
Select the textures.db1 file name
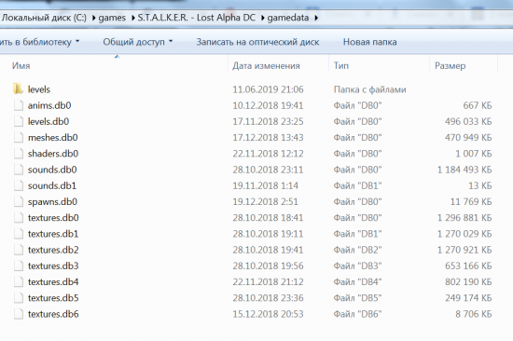click(53, 234)
